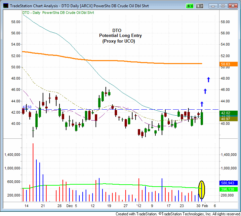Maximize the Chart Analysis window
Image resolution: width=241 pixels, height=216 pixels.
pos(223,6)
